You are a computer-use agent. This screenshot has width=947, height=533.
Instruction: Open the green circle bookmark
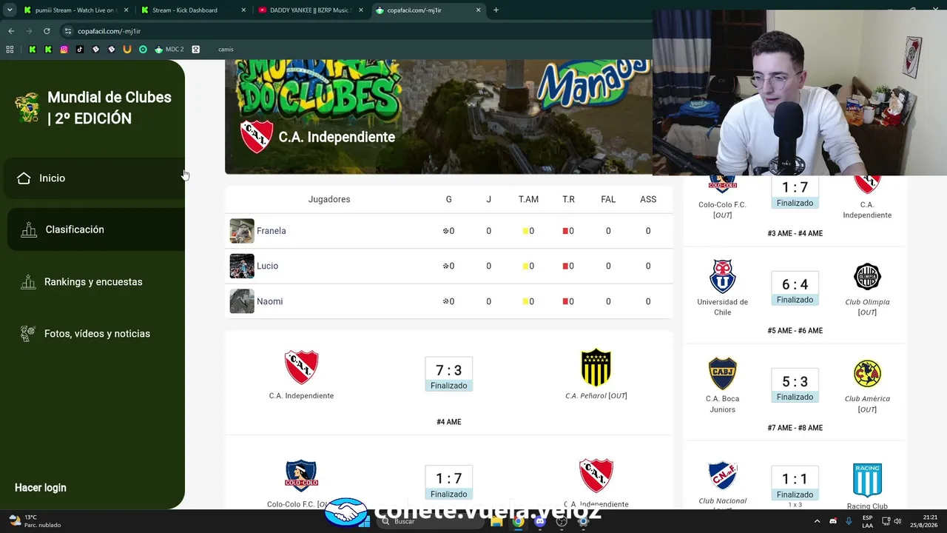point(143,50)
